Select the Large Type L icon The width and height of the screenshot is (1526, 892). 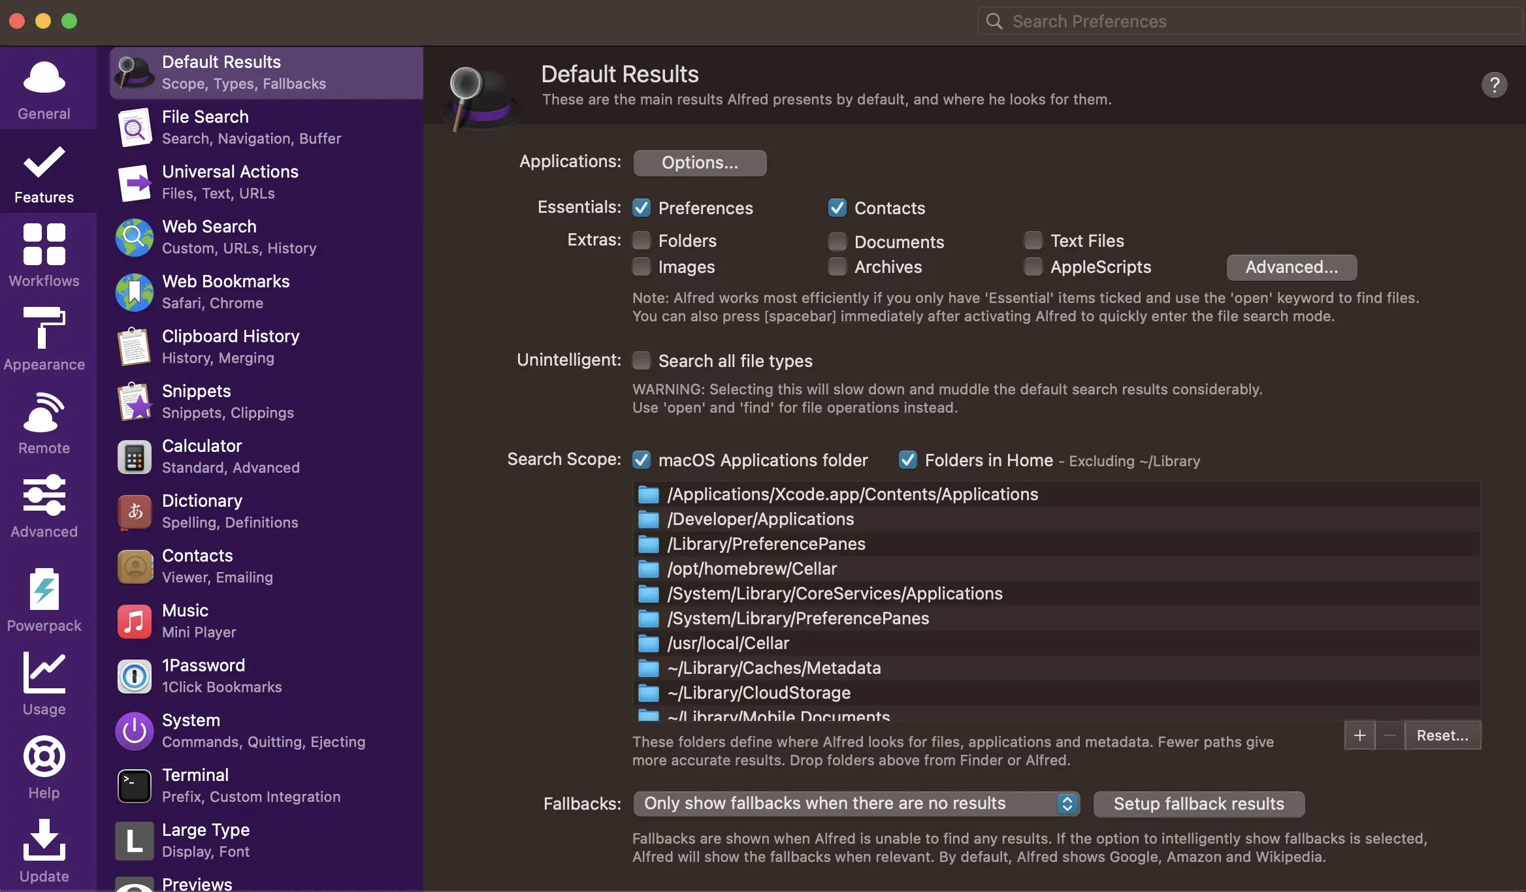point(135,840)
